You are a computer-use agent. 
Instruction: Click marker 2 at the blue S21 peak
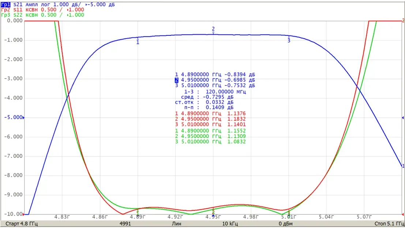pyautogui.click(x=213, y=30)
